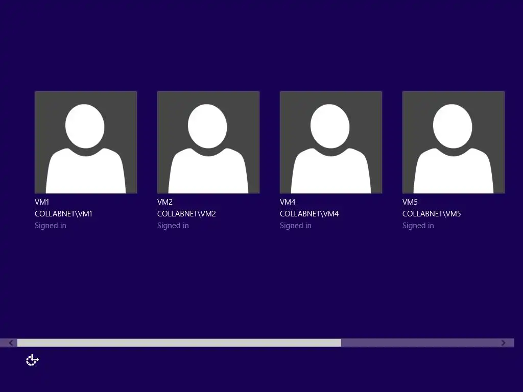The image size is (523, 392).
Task: Click the right scroll arrow
Action: pos(503,342)
